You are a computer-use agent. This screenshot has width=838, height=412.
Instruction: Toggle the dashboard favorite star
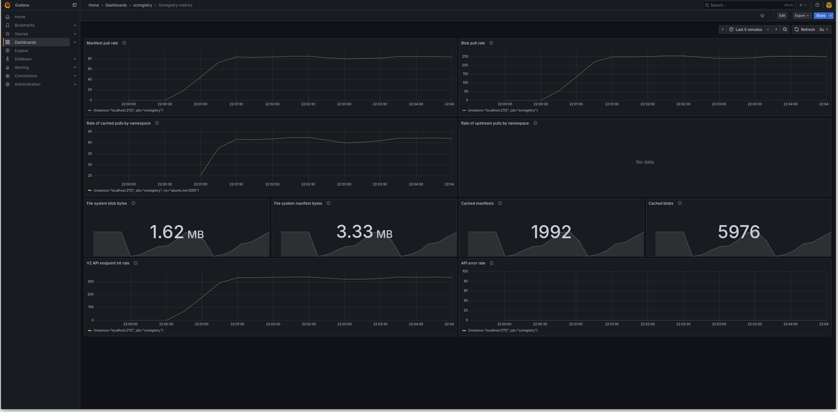762,16
